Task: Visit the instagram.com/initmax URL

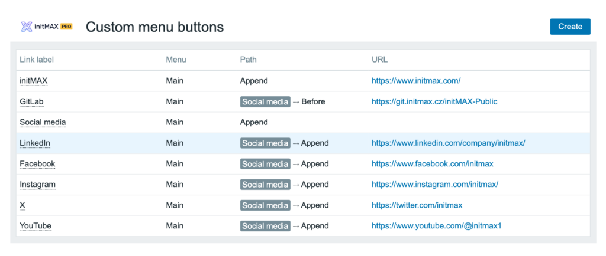Action: click(434, 184)
